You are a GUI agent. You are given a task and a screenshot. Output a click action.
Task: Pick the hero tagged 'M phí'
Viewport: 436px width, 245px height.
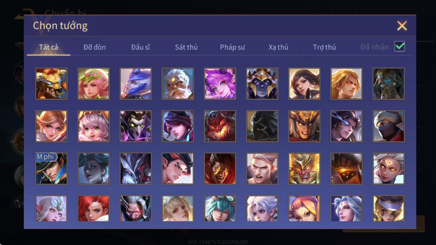click(51, 169)
